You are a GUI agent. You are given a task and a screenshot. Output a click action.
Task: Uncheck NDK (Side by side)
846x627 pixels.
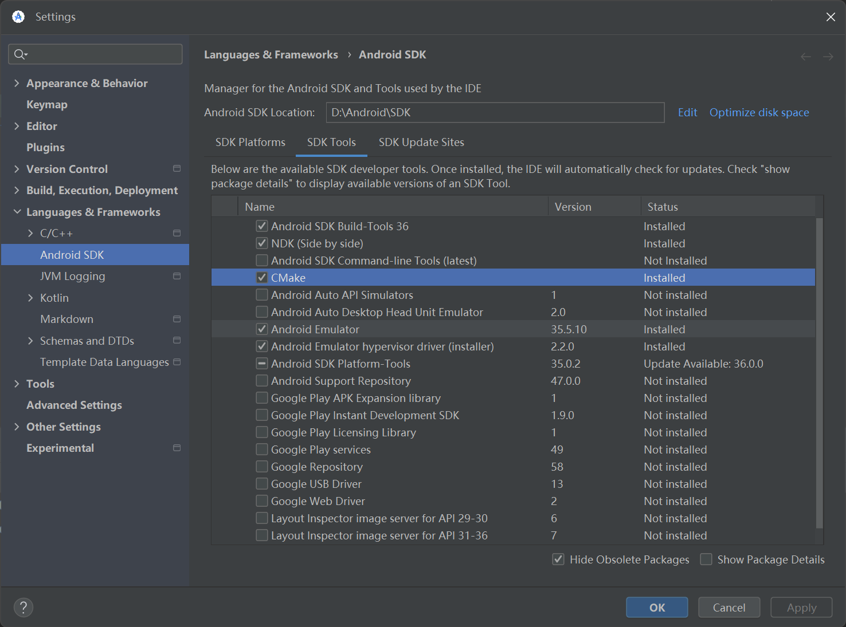pyautogui.click(x=262, y=243)
